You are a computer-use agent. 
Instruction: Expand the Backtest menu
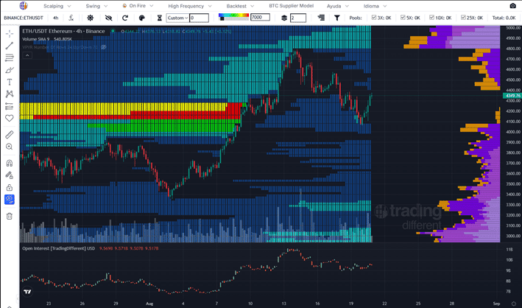[x=240, y=6]
